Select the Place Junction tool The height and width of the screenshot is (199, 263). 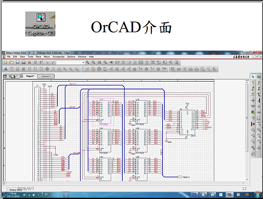(x=253, y=100)
